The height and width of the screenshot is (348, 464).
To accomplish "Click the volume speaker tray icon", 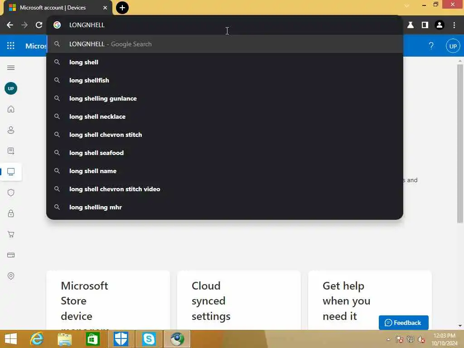I will coord(421,339).
